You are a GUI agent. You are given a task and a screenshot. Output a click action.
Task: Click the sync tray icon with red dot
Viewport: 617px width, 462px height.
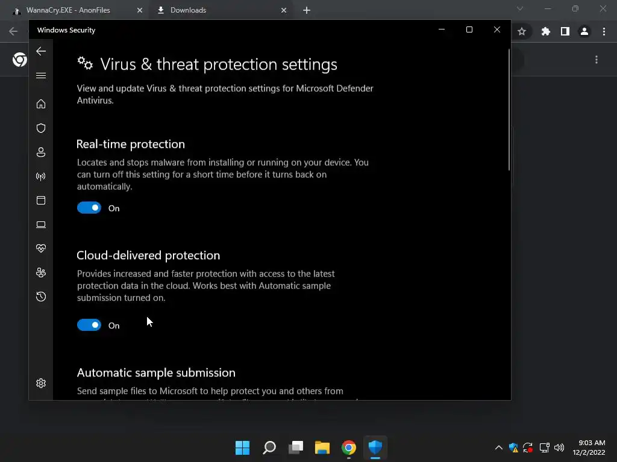click(x=528, y=448)
